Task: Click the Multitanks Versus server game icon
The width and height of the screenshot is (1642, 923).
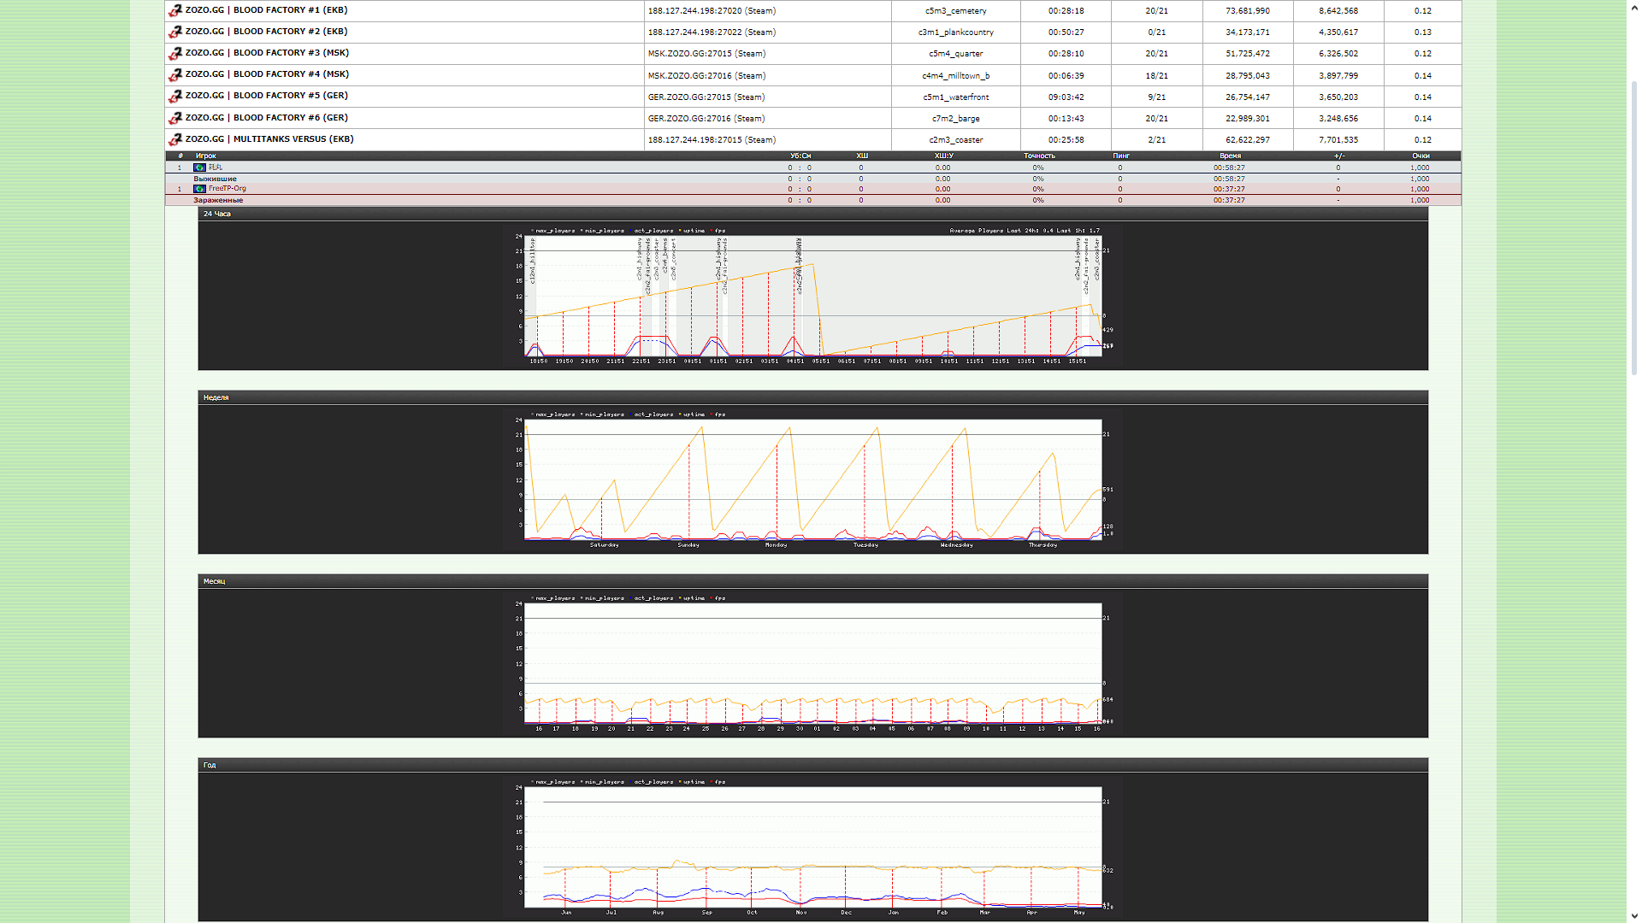Action: 175,139
